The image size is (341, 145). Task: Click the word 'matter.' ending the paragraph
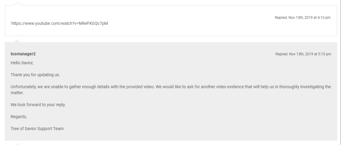tap(17, 93)
